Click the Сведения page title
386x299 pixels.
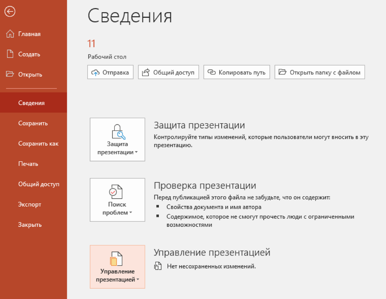[130, 16]
